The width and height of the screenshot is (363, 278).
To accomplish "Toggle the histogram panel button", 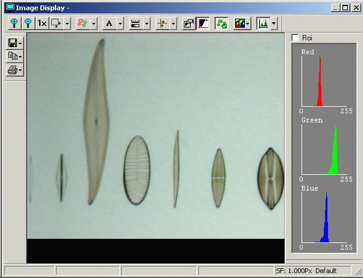I will pos(263,24).
